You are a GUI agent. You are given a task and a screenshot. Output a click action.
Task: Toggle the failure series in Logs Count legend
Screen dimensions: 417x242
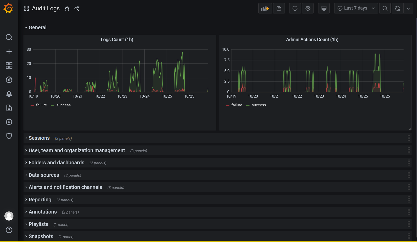(41, 105)
